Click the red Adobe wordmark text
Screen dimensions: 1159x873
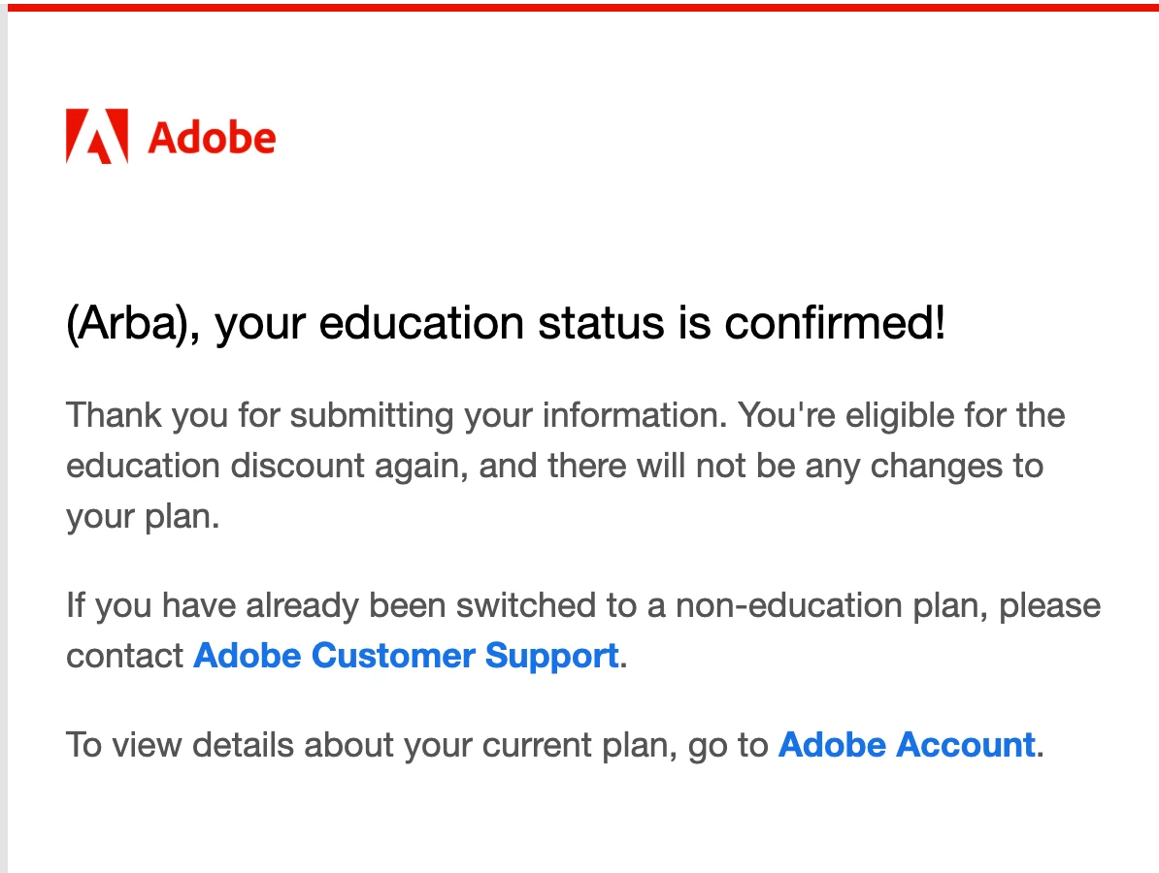tap(213, 138)
